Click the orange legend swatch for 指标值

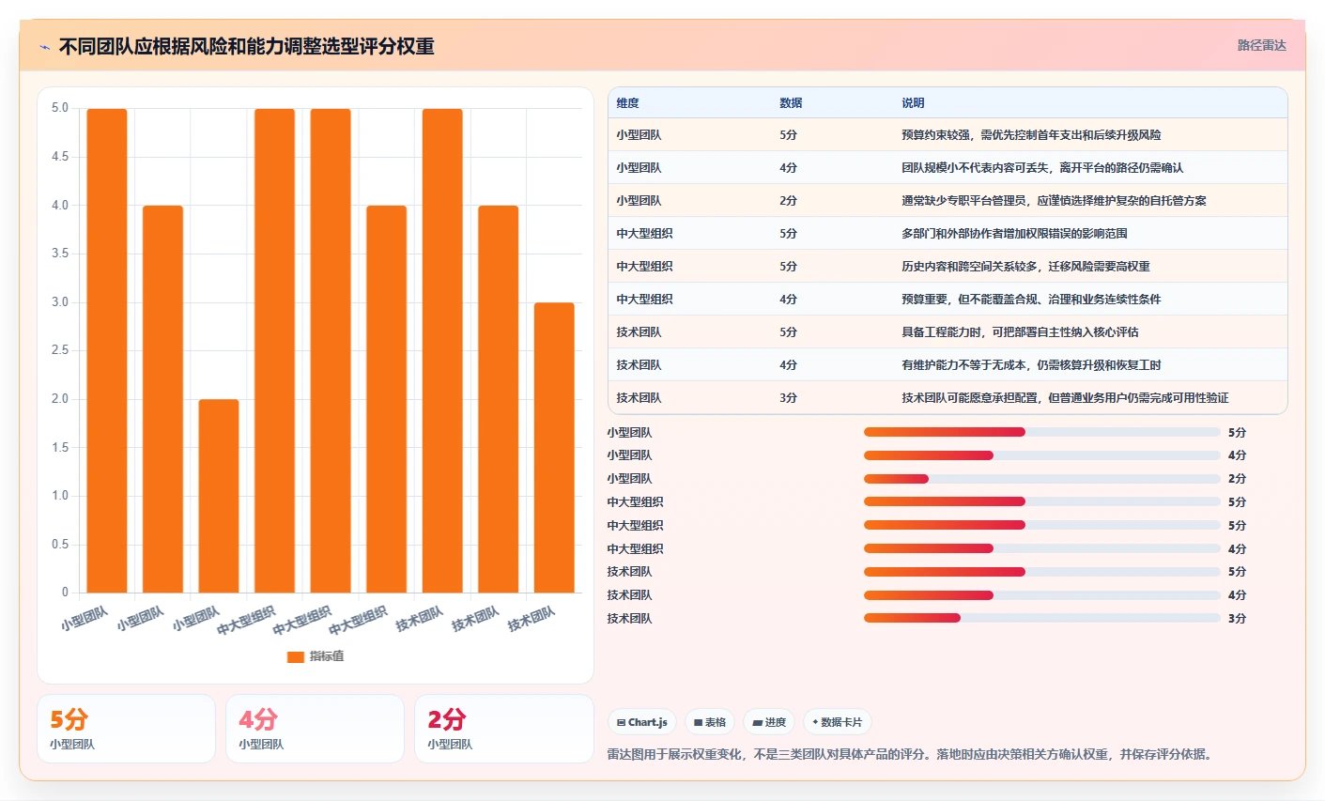(296, 656)
